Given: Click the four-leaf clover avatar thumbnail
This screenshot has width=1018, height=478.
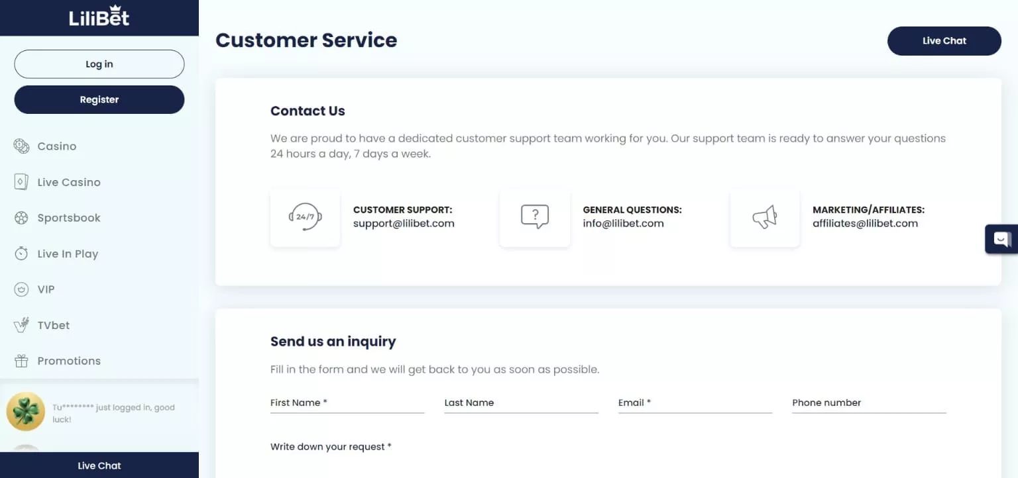Looking at the screenshot, I should coord(26,411).
